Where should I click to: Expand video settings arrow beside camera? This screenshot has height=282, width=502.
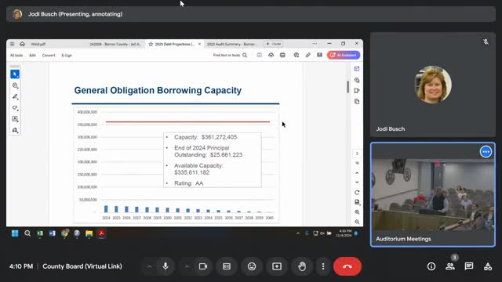187,266
